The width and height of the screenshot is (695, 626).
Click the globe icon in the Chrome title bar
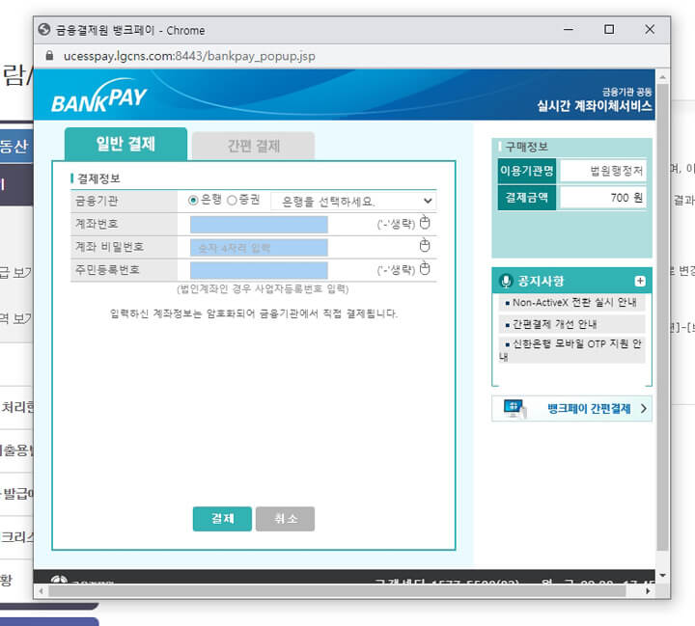tap(44, 30)
